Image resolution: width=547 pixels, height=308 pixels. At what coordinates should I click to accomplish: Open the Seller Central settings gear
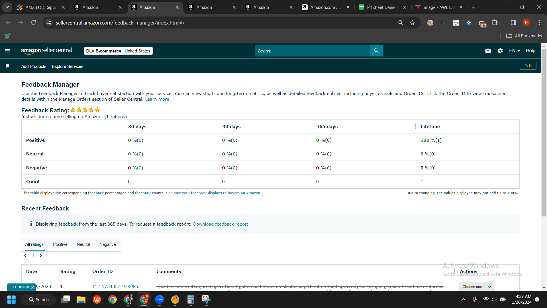[500, 51]
